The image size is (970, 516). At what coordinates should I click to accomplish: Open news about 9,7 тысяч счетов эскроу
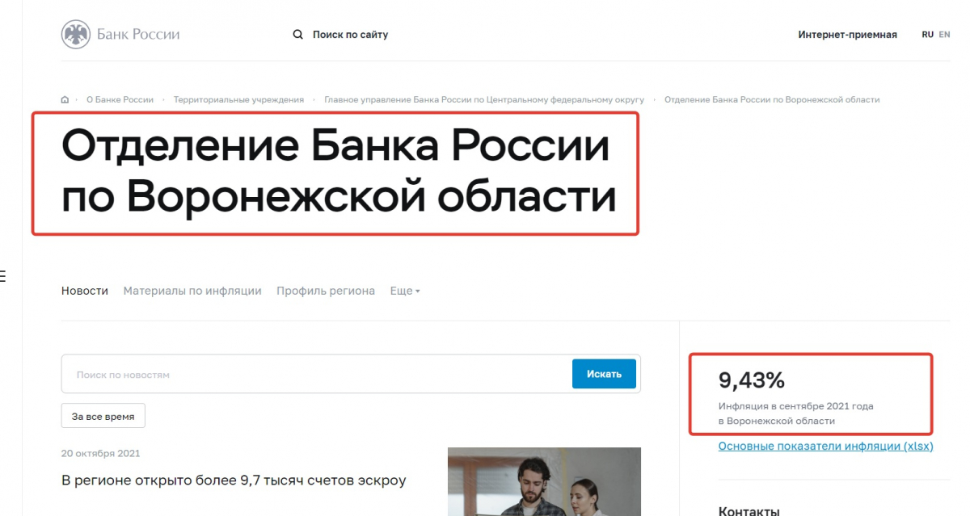pos(234,480)
